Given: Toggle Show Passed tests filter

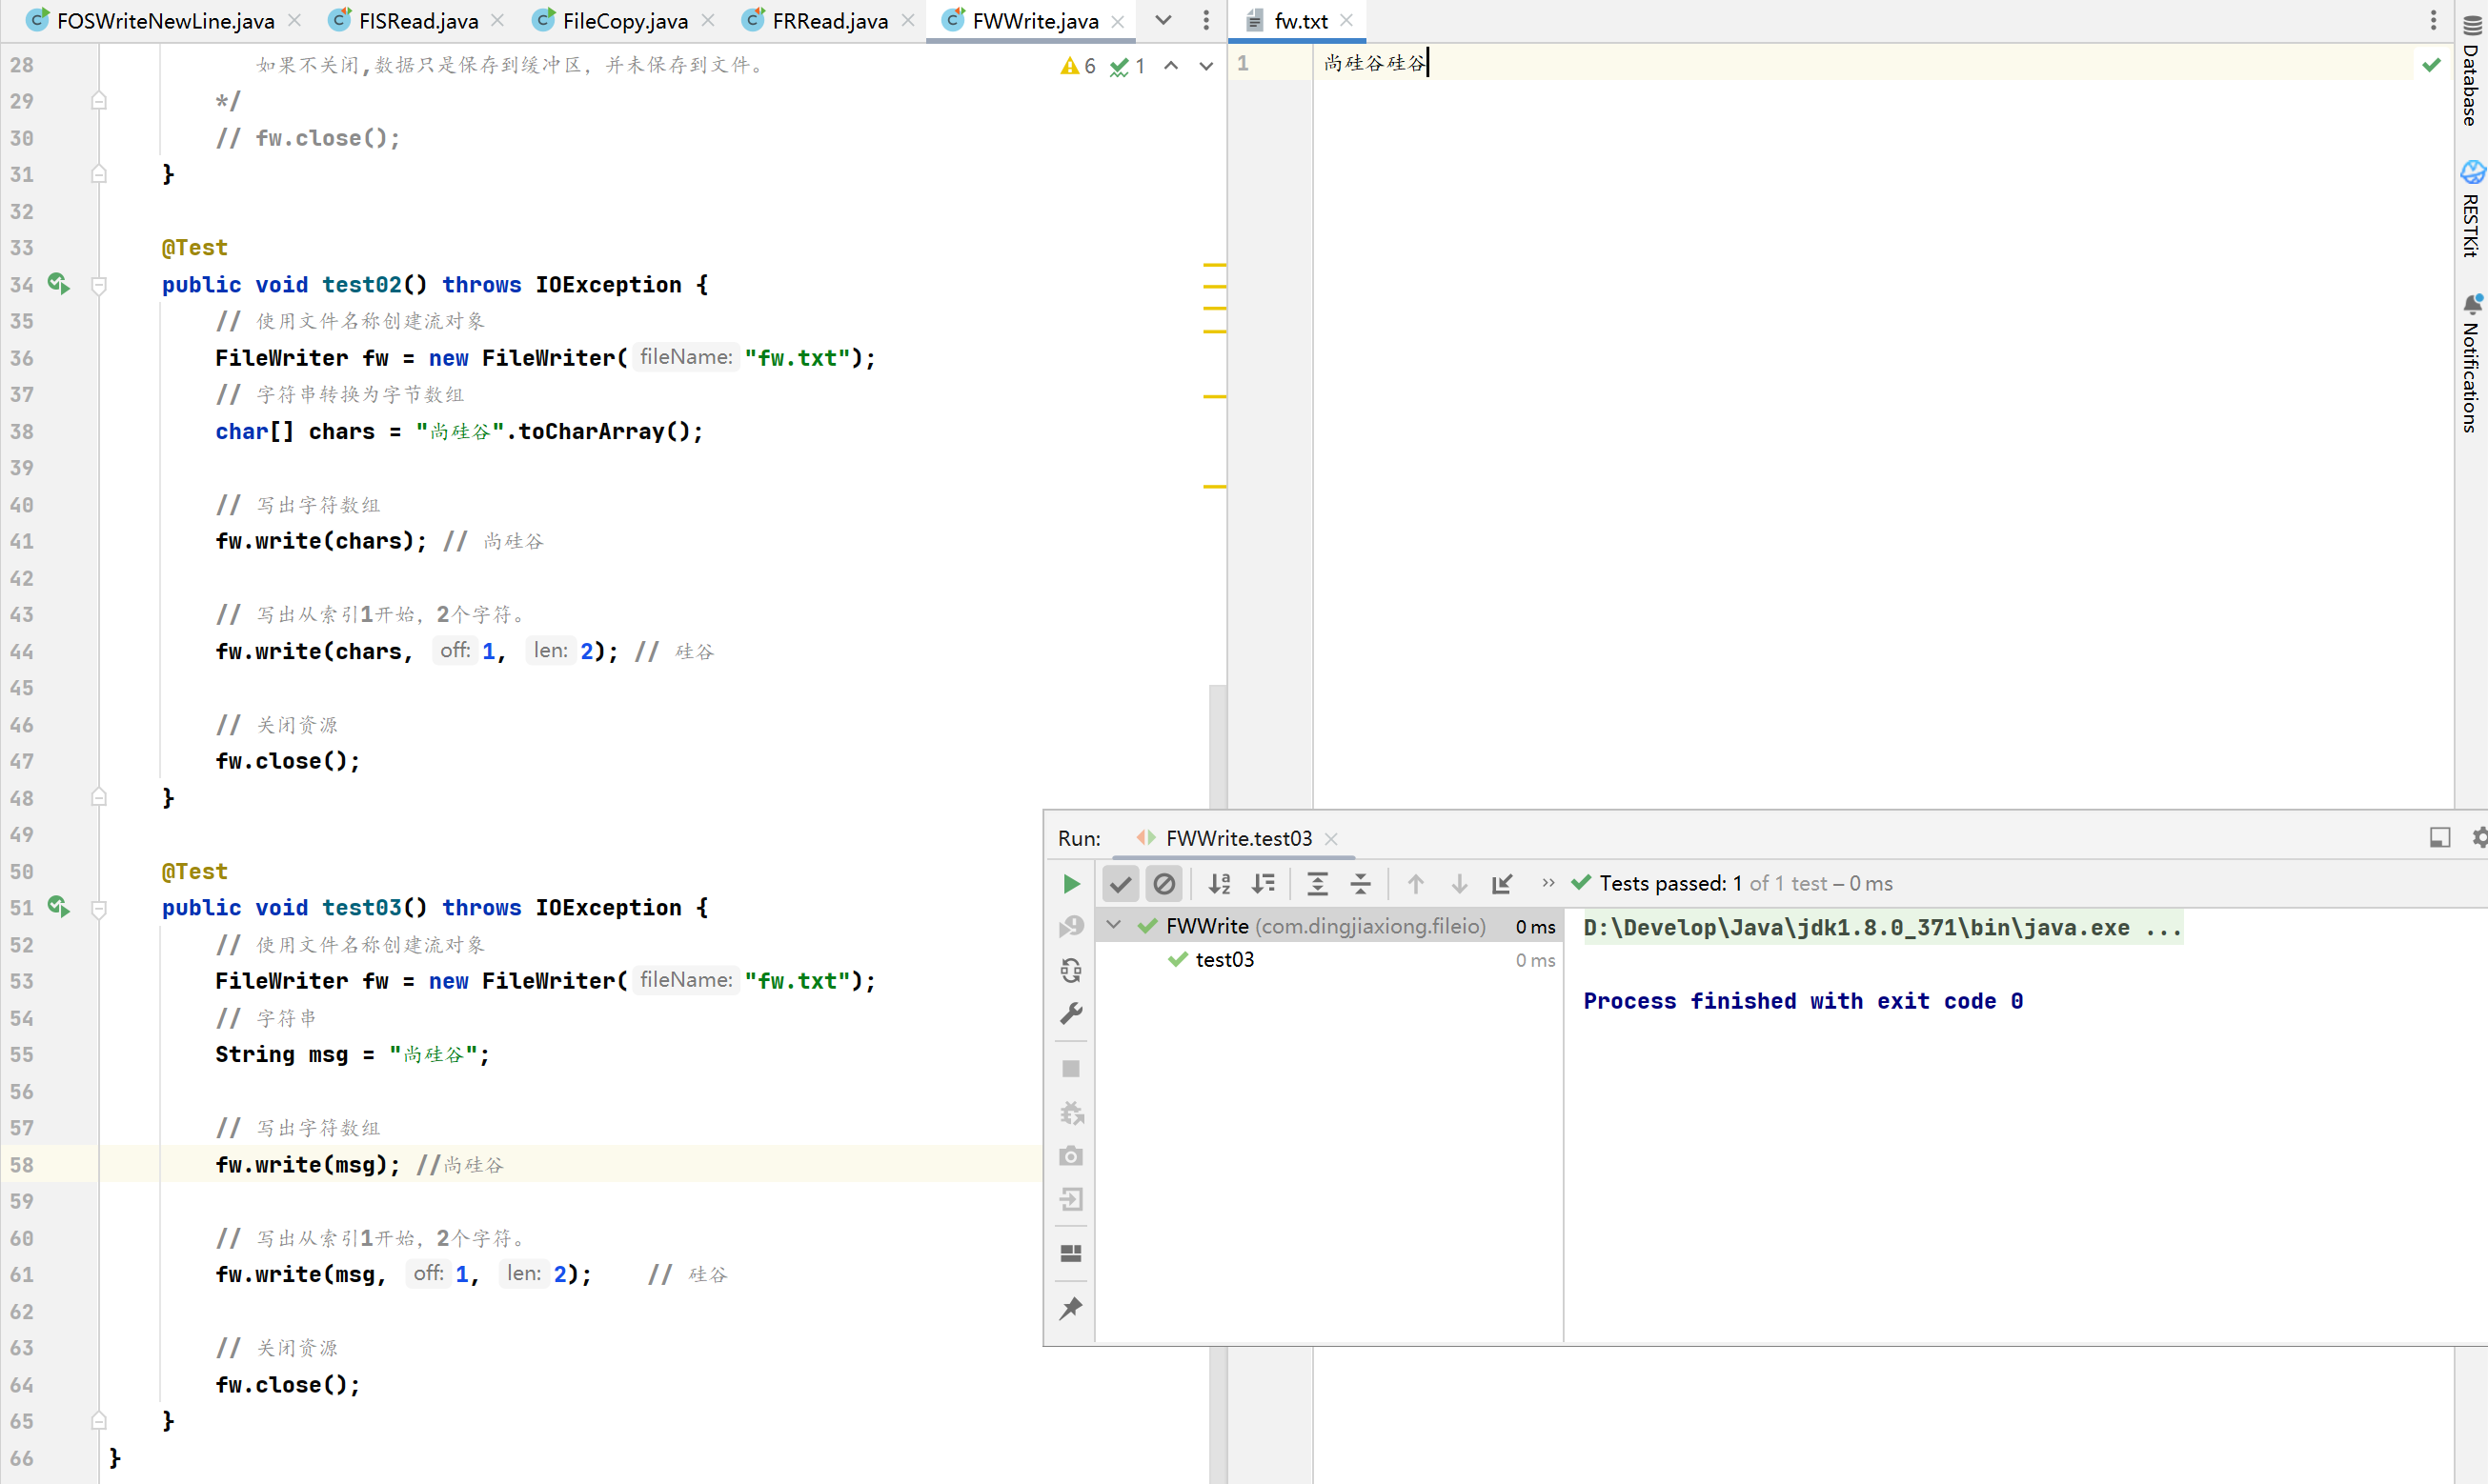Looking at the screenshot, I should (1121, 884).
